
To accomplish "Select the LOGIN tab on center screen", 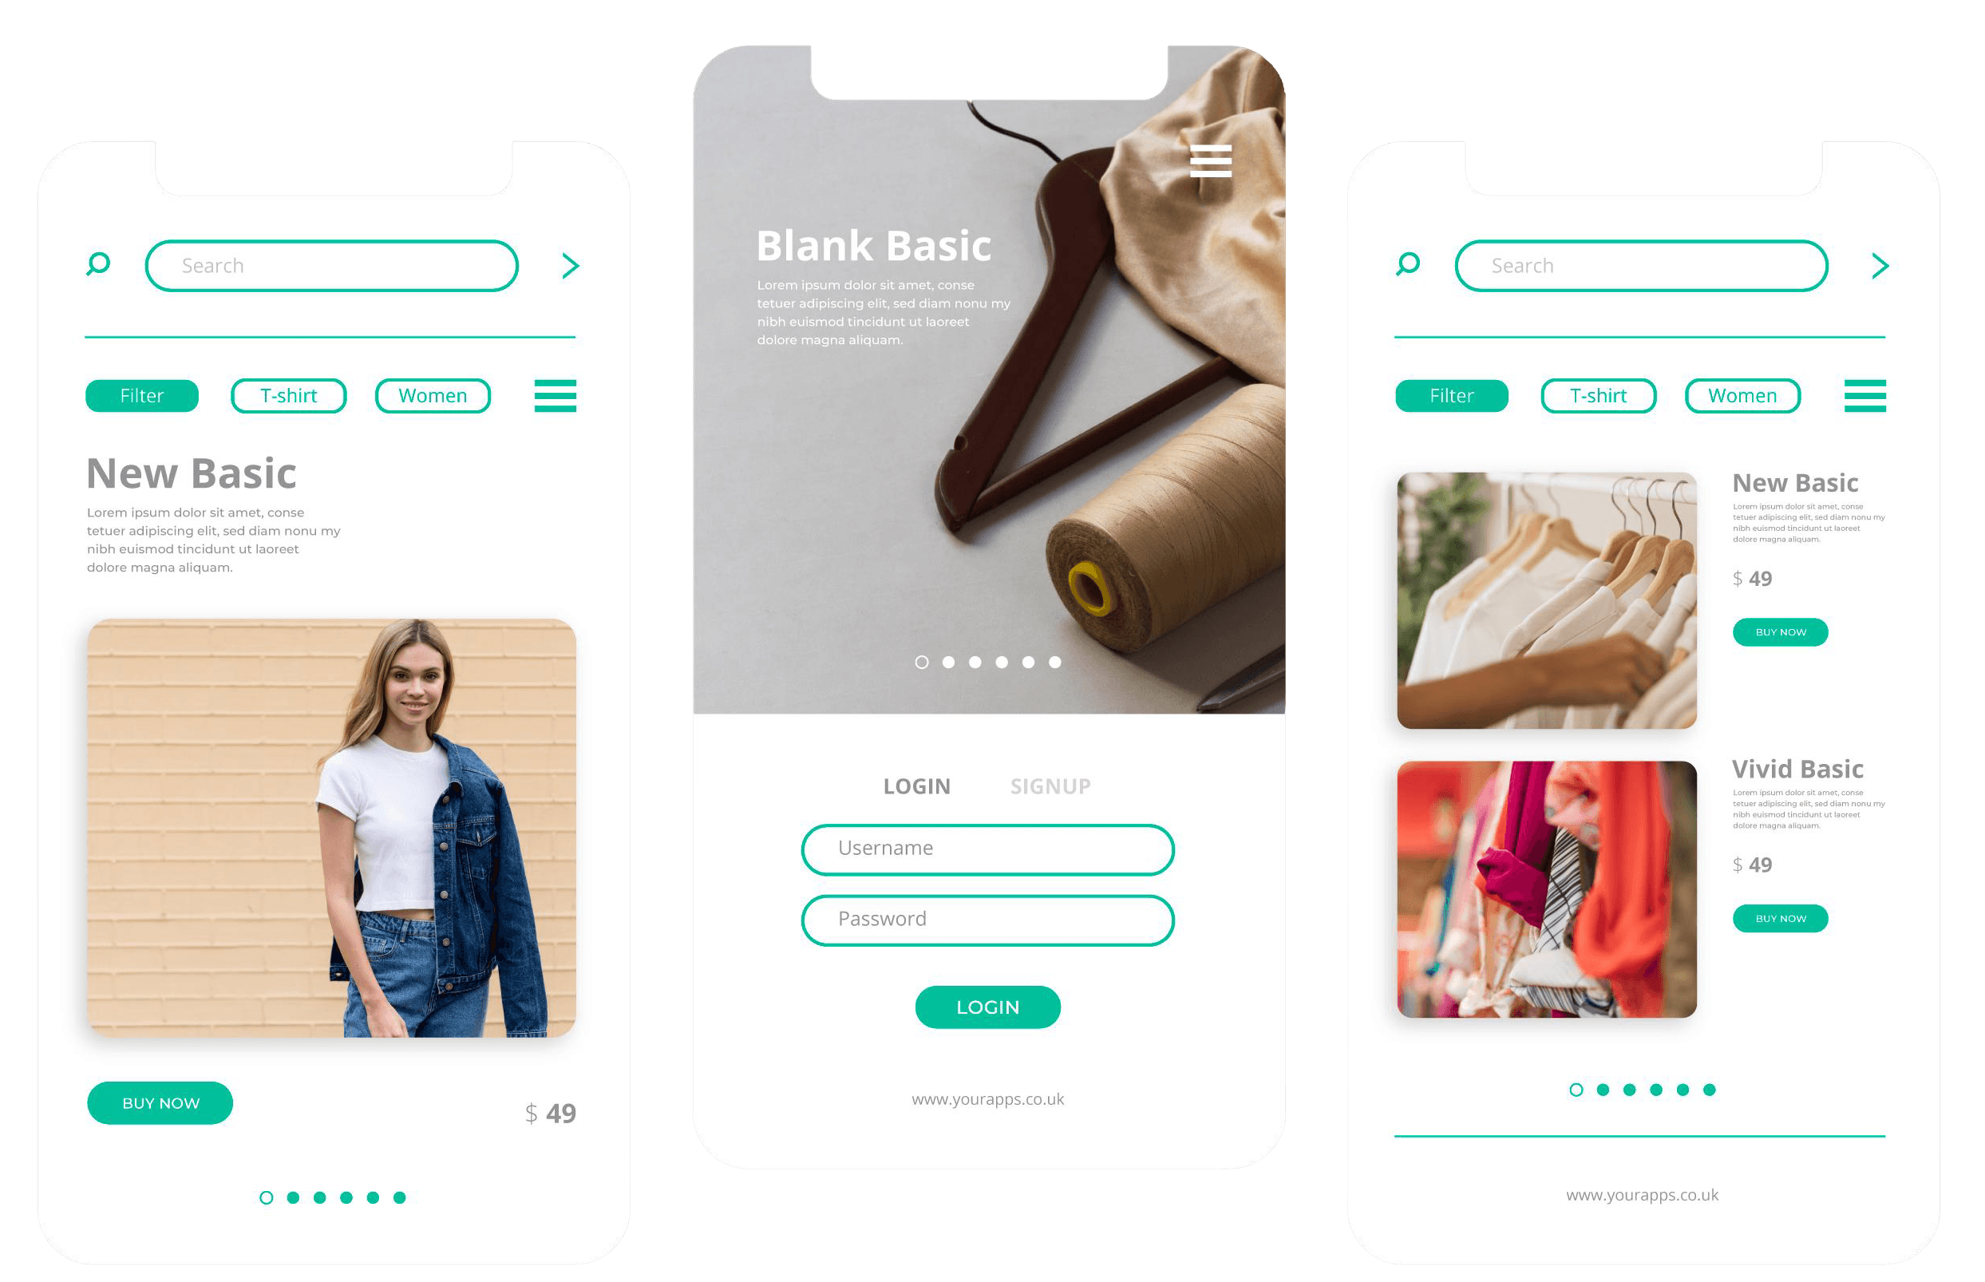I will point(917,785).
